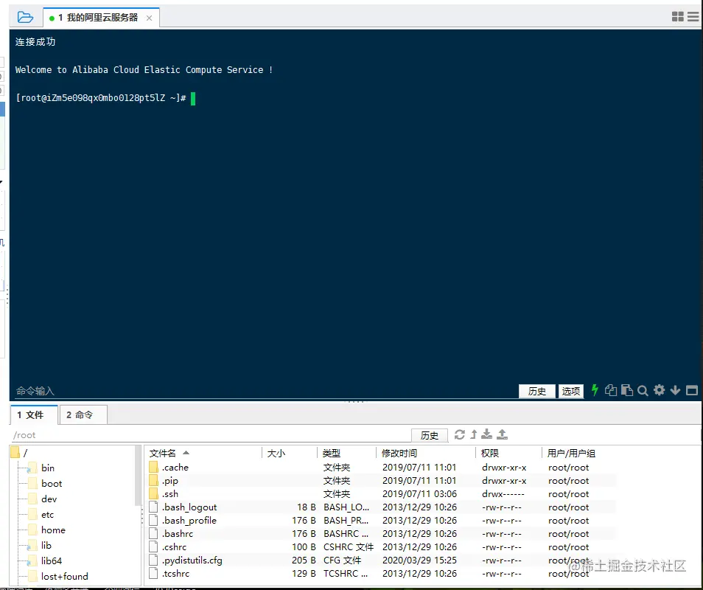Switch to the 2 命令 tab
Screen dimensions: 703x590
coord(83,414)
